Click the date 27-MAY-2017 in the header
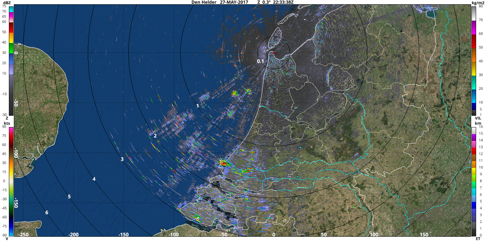The width and height of the screenshot is (485, 241). [x=234, y=2]
